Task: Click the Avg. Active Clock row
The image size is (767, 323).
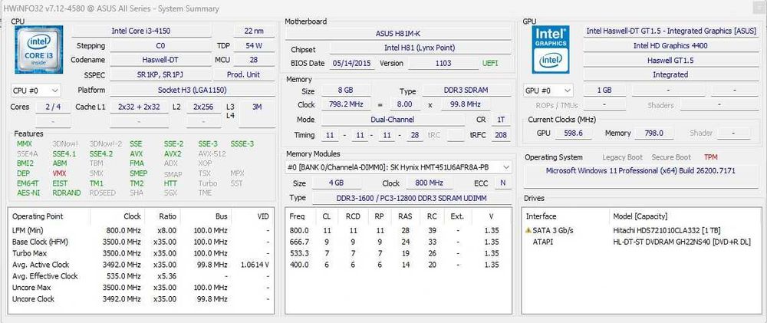Action: coord(141,265)
